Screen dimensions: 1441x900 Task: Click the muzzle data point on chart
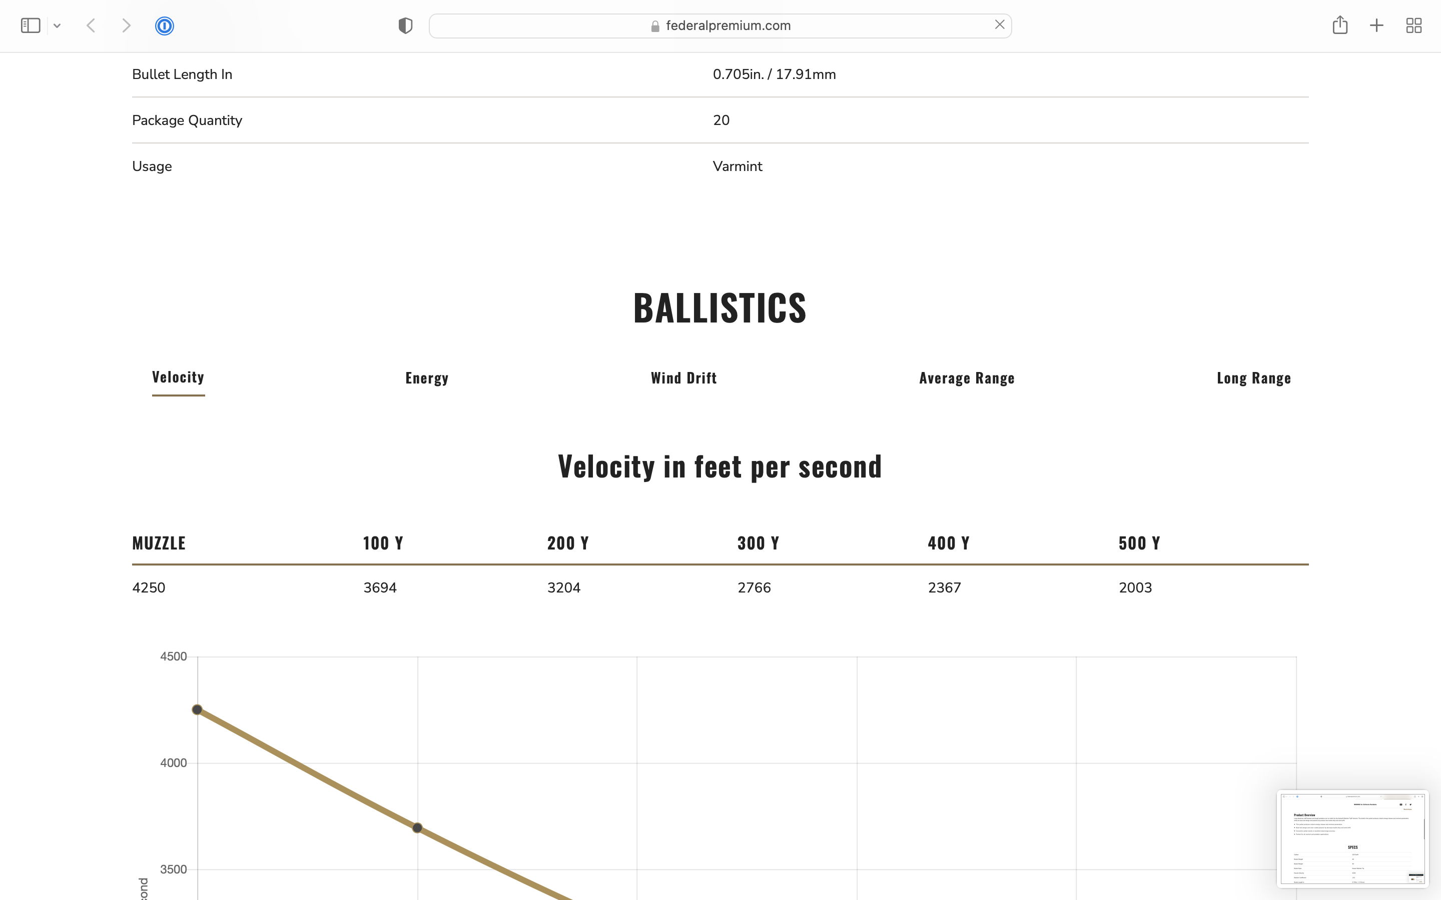[197, 709]
